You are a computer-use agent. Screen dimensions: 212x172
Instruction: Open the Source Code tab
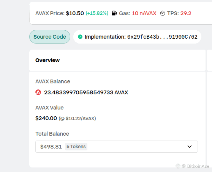coord(50,37)
